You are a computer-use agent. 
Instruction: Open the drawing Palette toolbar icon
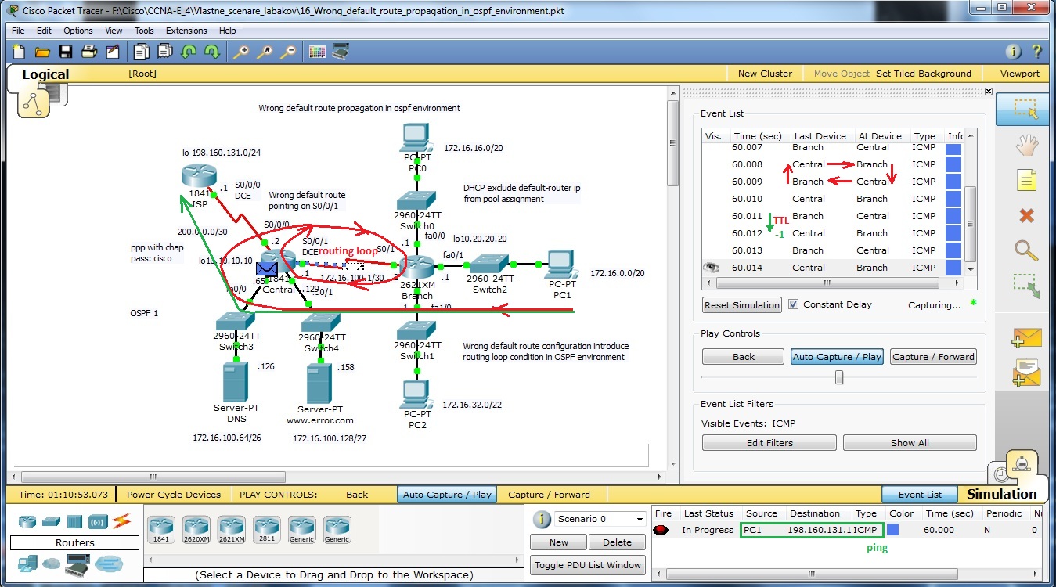pos(317,52)
